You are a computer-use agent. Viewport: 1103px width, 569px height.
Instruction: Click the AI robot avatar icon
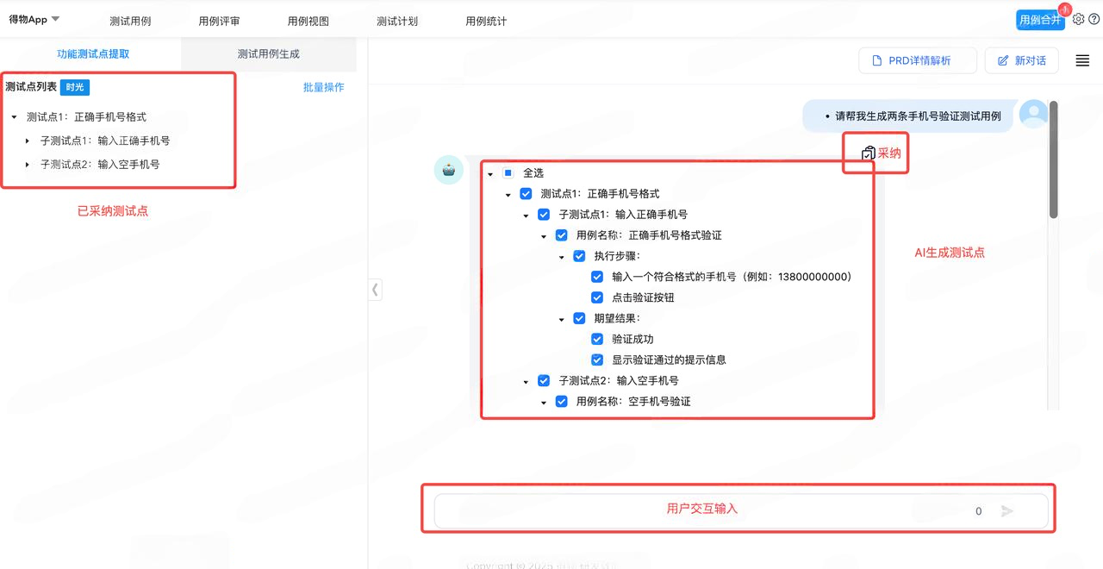[x=448, y=171]
